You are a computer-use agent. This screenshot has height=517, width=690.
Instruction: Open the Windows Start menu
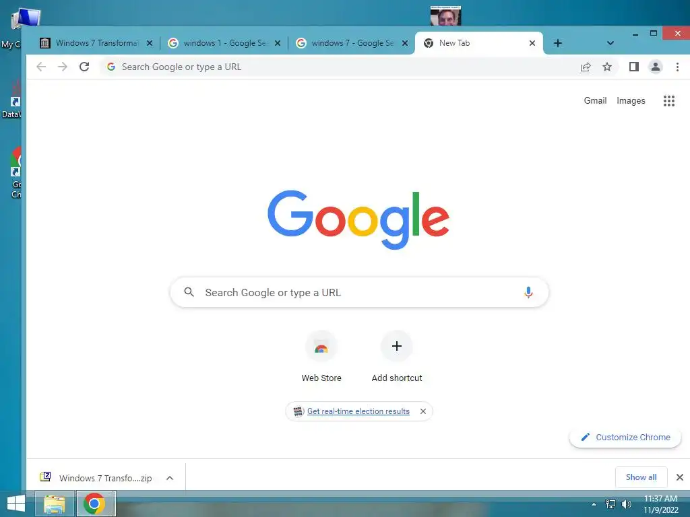pos(16,504)
